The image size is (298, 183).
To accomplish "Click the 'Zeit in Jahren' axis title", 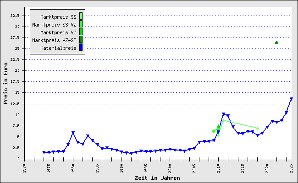I will click(157, 178).
